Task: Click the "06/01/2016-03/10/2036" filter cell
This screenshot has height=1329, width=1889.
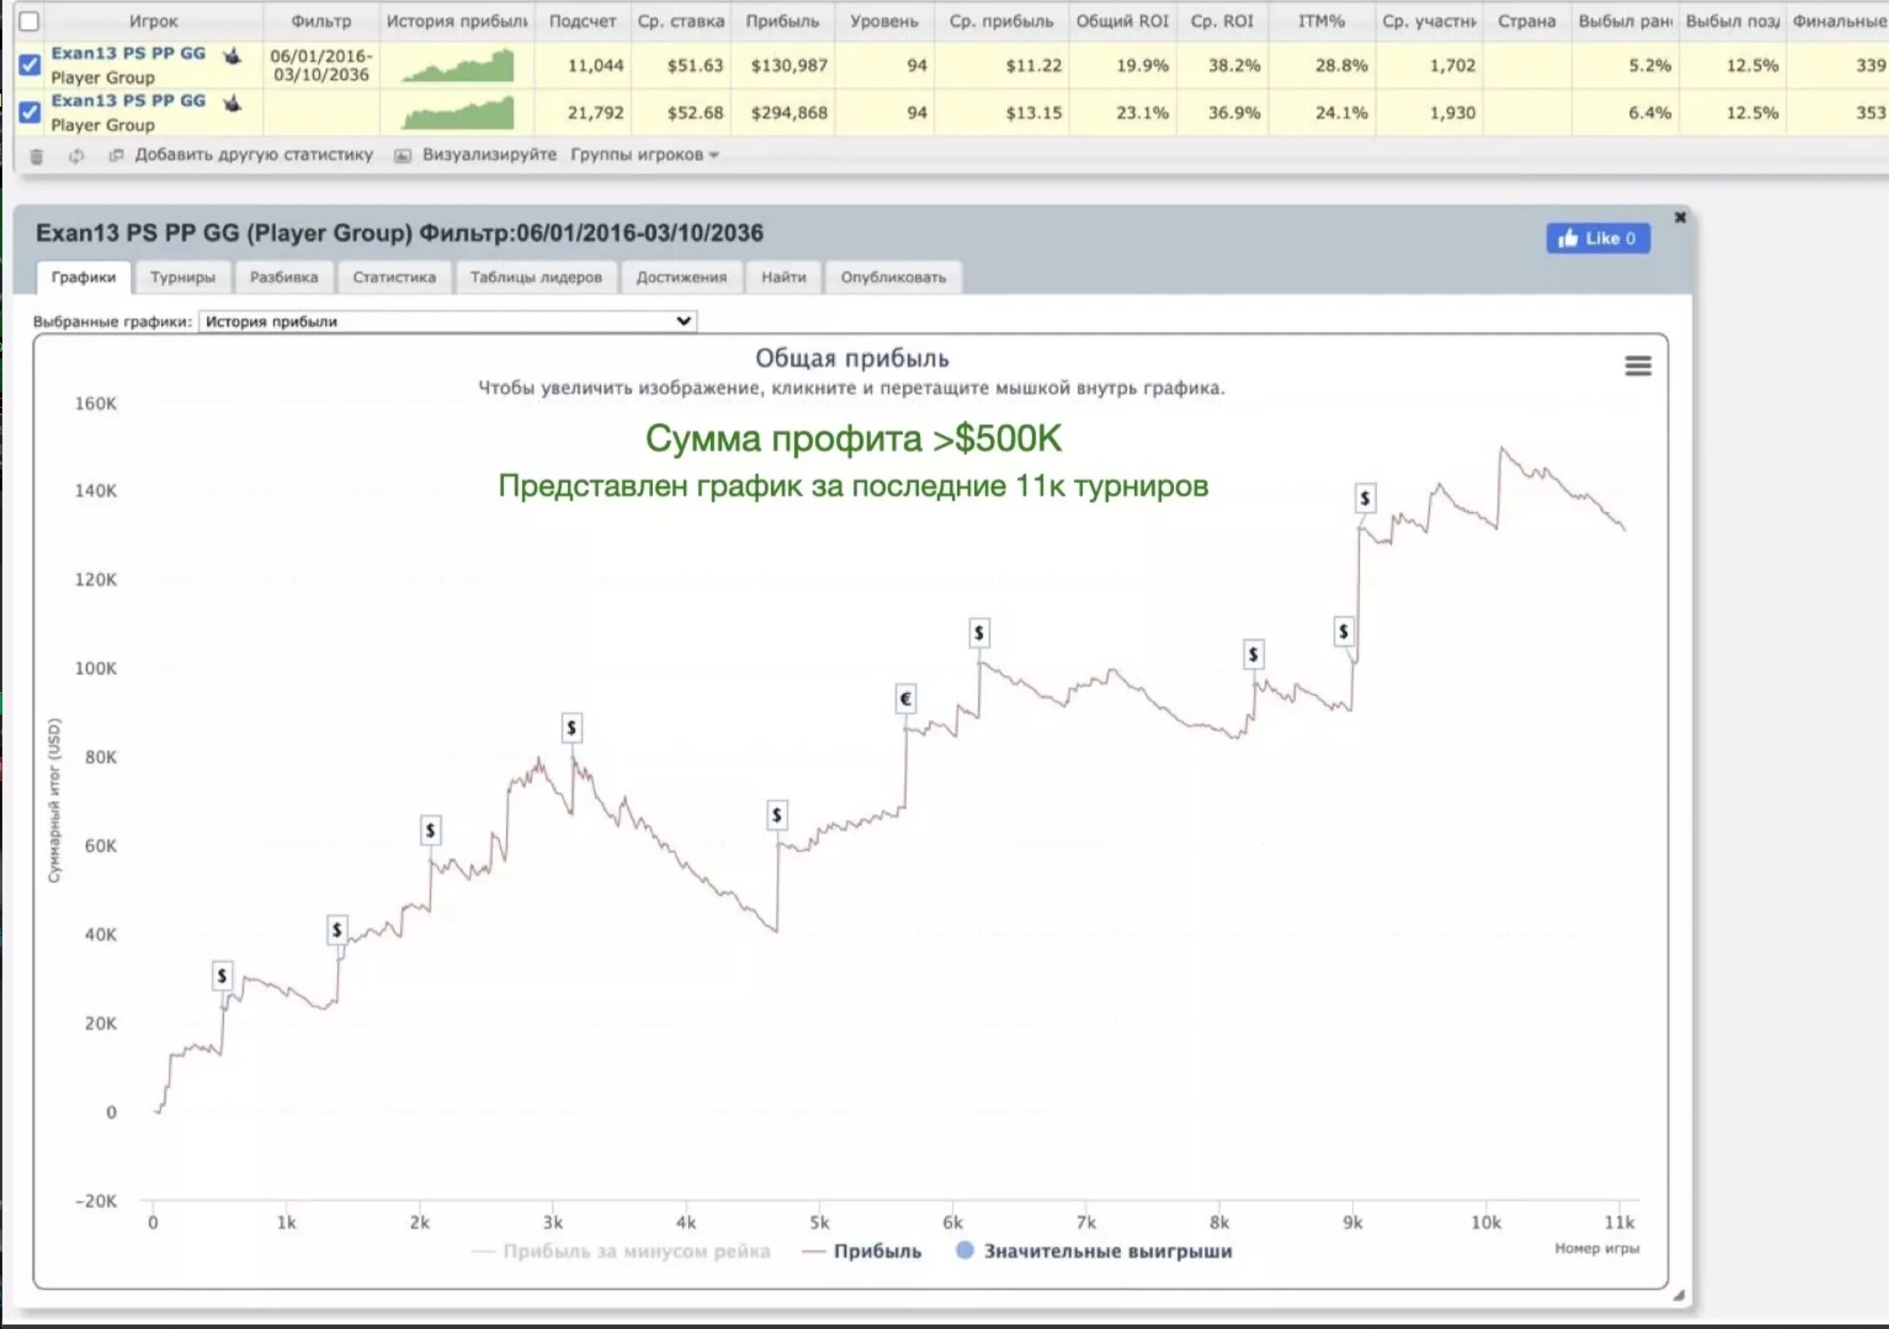Action: pos(321,65)
